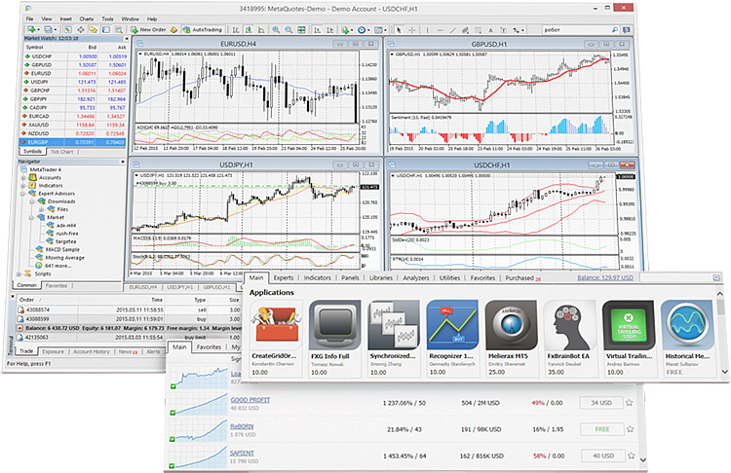Open the Tools menu
This screenshot has width=731, height=473.
(107, 18)
